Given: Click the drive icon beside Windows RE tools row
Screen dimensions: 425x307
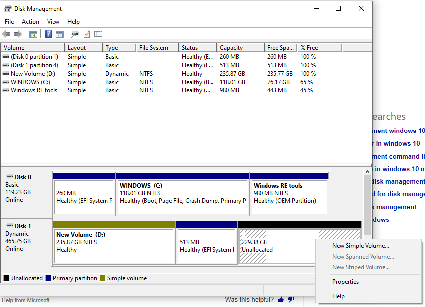Looking at the screenshot, I should pyautogui.click(x=6, y=90).
